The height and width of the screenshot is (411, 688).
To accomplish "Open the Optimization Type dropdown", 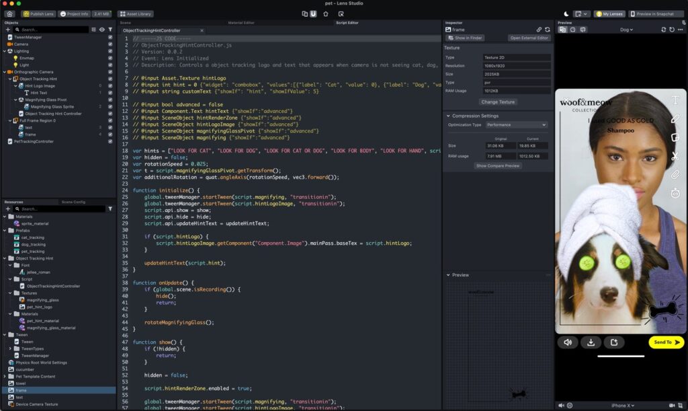I will [516, 124].
